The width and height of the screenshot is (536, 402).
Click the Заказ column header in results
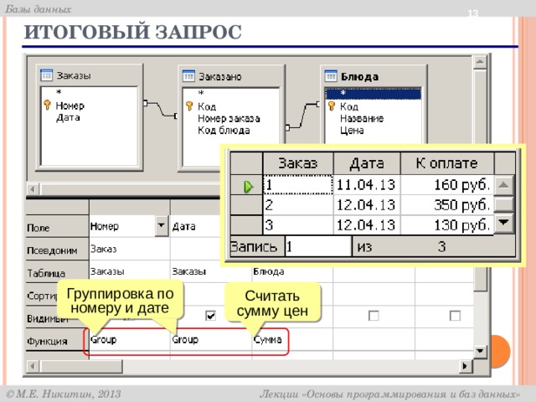click(x=298, y=163)
